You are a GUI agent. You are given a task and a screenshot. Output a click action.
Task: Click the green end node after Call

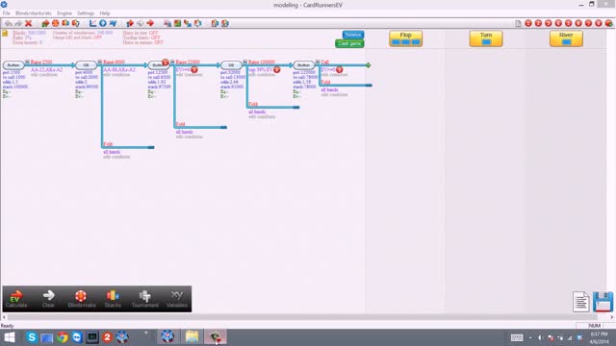368,65
